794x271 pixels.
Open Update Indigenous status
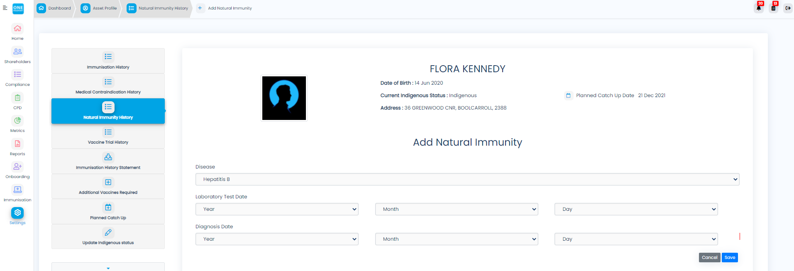(108, 237)
